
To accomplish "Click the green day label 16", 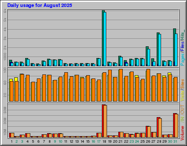I will tap(93, 142).
